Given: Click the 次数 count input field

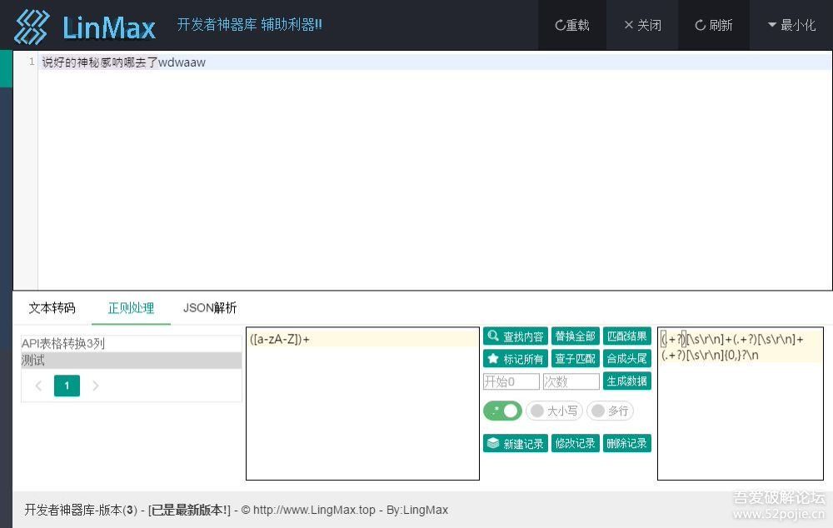Looking at the screenshot, I should [x=571, y=381].
